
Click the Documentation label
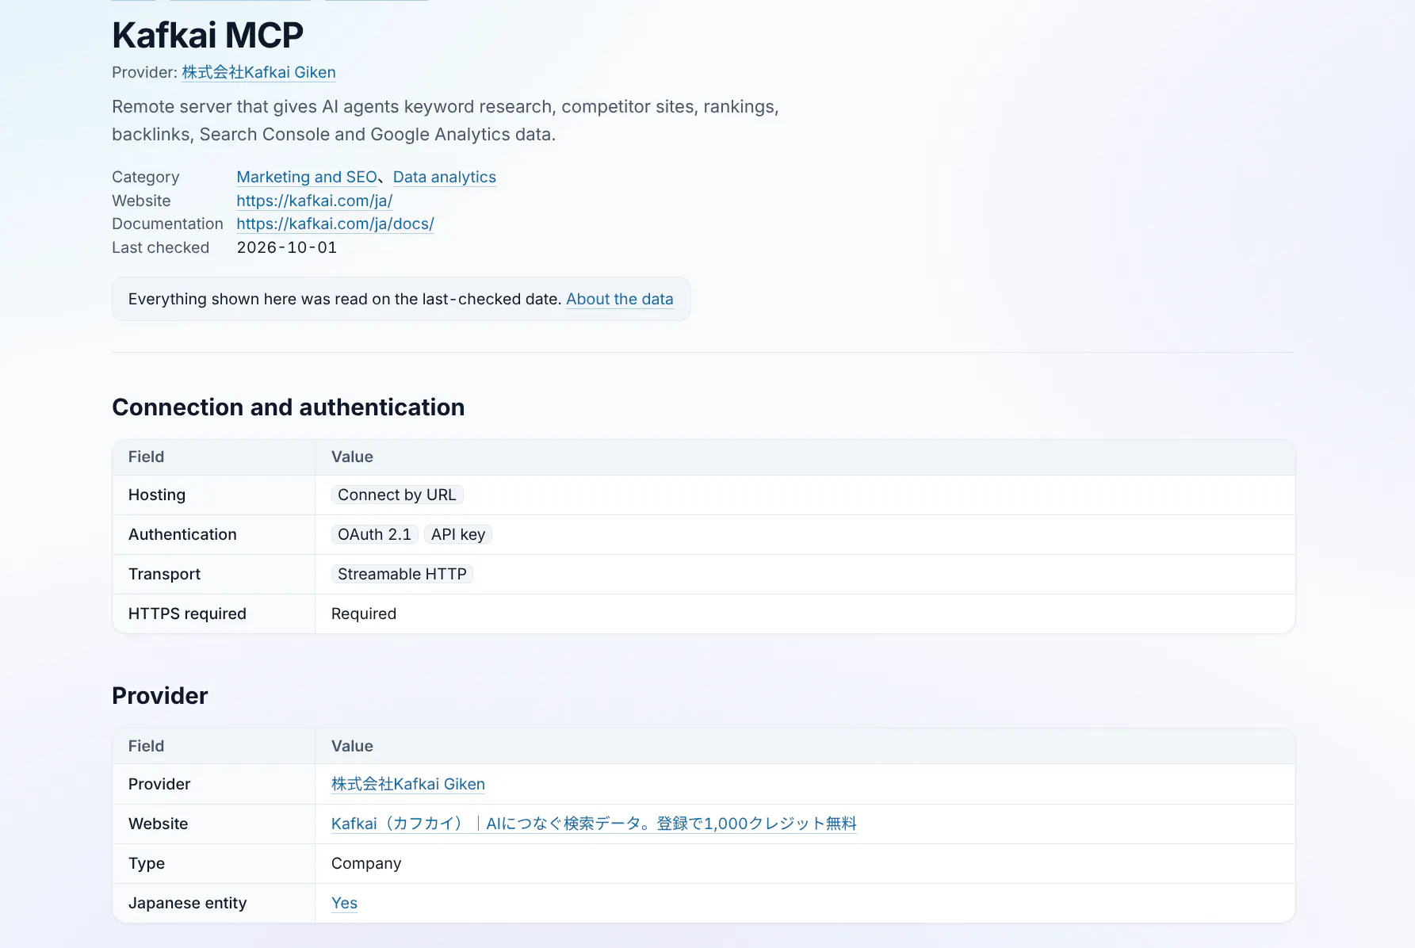click(x=167, y=224)
